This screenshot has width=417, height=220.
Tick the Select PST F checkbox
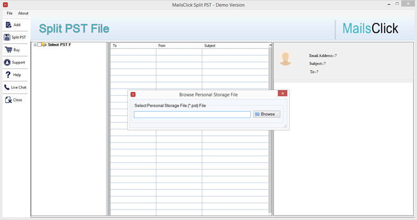pyautogui.click(x=40, y=45)
